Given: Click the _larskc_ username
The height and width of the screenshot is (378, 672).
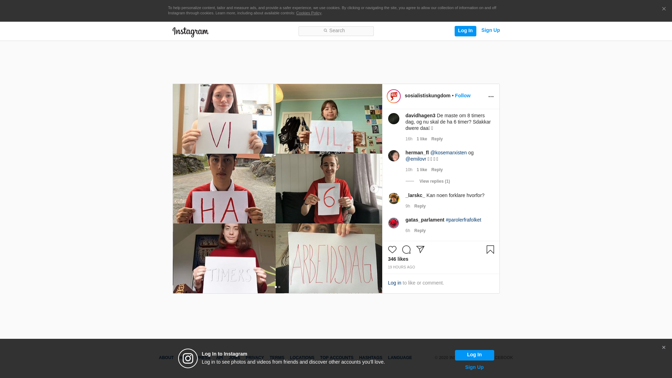Looking at the screenshot, I should click(x=415, y=195).
